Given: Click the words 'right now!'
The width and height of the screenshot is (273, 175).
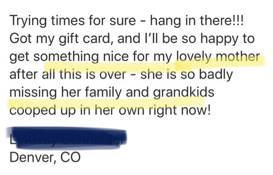Looking at the screenshot, I should point(180,111).
